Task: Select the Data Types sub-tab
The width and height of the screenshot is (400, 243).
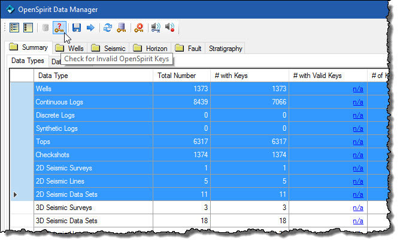Action: point(28,61)
